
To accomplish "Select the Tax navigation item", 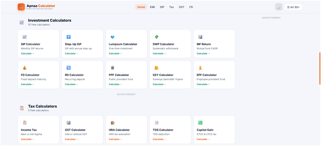I will (x=172, y=7).
